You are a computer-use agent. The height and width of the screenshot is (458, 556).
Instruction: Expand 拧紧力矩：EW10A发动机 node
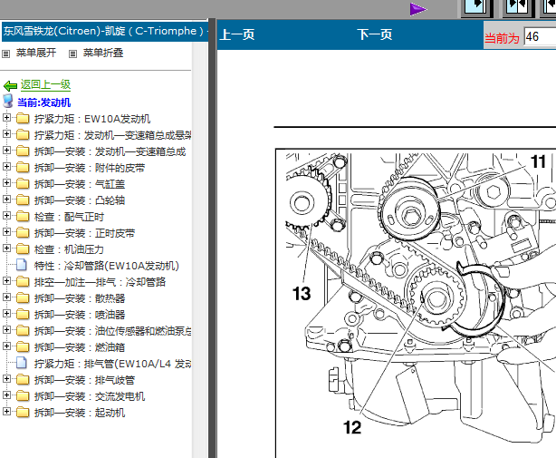point(6,117)
